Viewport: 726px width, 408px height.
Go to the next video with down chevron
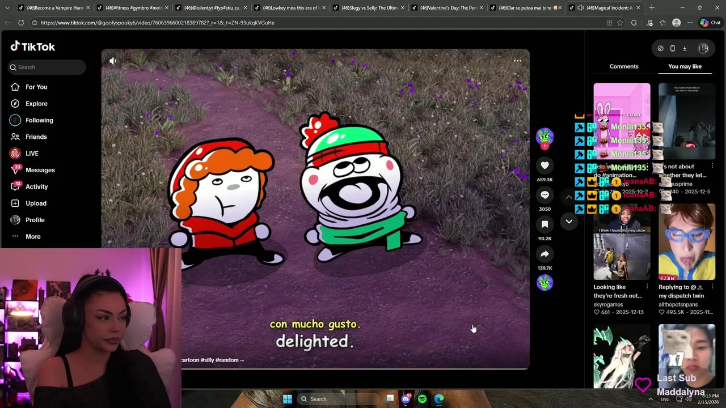(569, 222)
